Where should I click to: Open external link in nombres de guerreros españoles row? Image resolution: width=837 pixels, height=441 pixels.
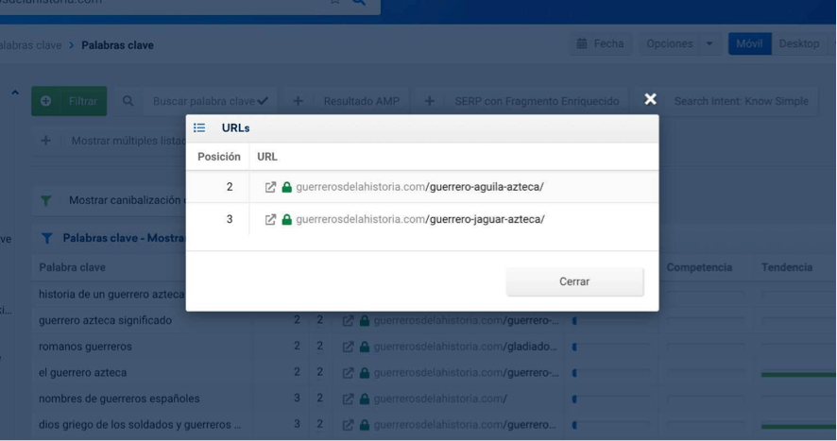(348, 399)
